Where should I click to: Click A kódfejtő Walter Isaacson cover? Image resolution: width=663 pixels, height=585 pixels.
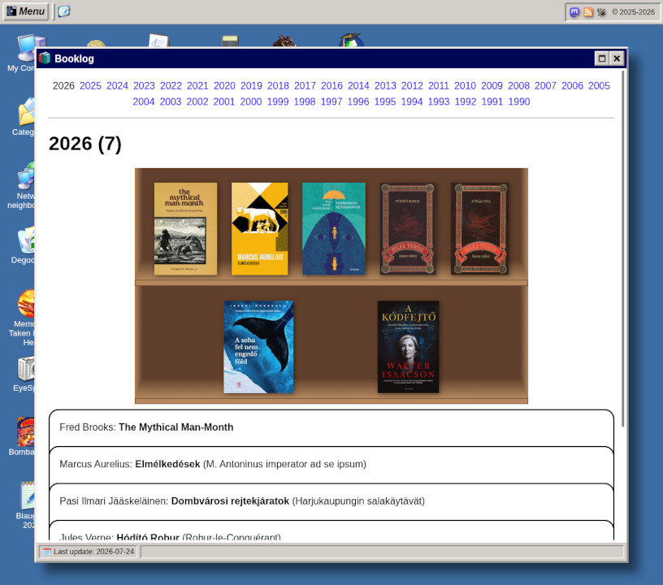coord(408,347)
